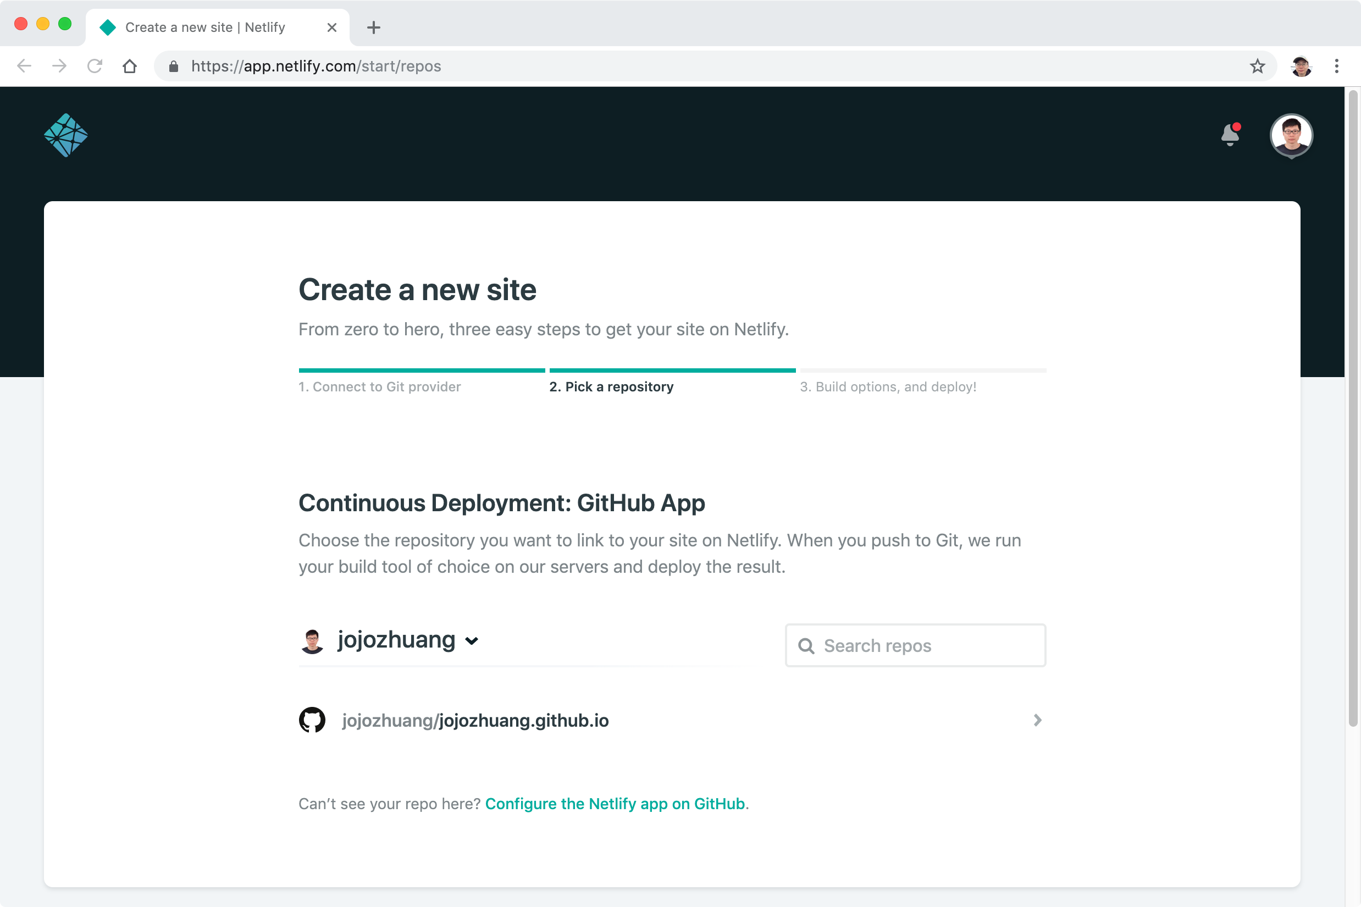Bookmark this page with the star icon
1361x907 pixels.
coord(1257,66)
